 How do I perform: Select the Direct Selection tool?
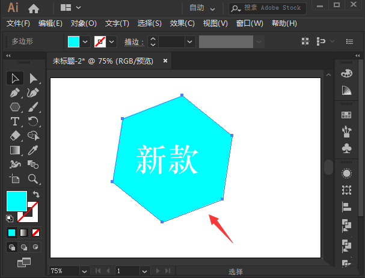(x=33, y=78)
